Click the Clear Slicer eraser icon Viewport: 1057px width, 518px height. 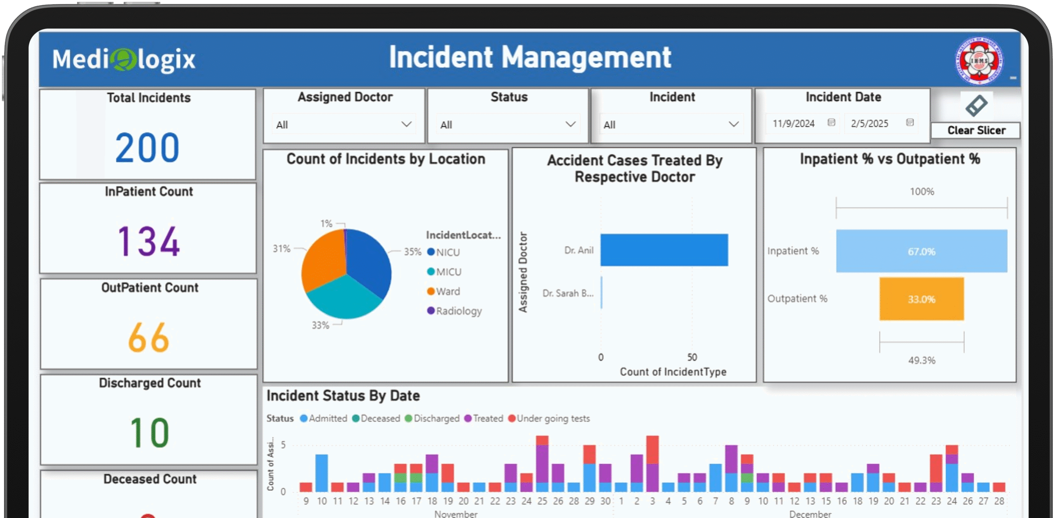pos(976,106)
